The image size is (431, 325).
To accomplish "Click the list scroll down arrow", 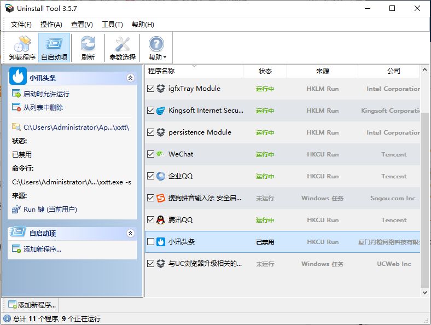I will (424, 293).
